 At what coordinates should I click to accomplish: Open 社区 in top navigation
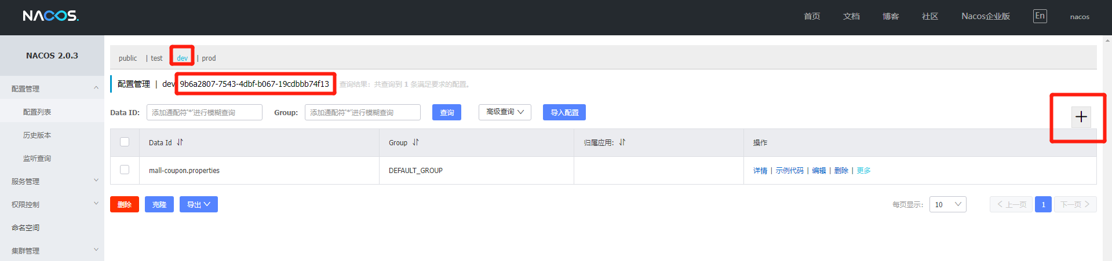click(x=930, y=16)
